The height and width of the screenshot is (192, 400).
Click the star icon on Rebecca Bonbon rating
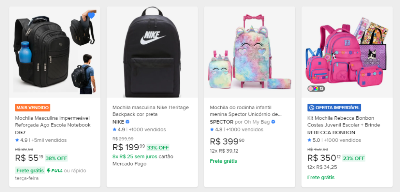309,140
